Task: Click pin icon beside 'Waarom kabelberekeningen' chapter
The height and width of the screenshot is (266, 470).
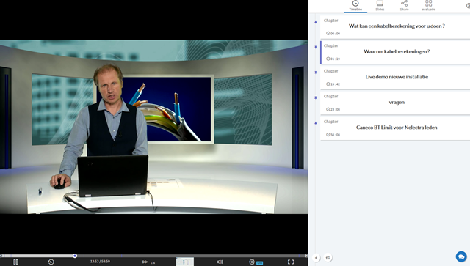Action: 316,47
